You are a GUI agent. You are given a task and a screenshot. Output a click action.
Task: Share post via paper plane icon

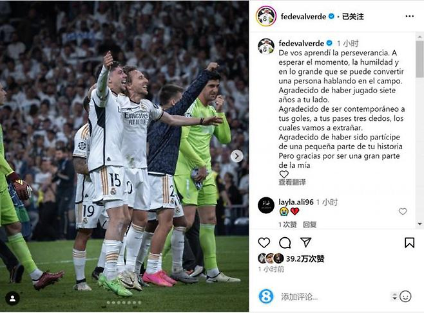click(306, 242)
